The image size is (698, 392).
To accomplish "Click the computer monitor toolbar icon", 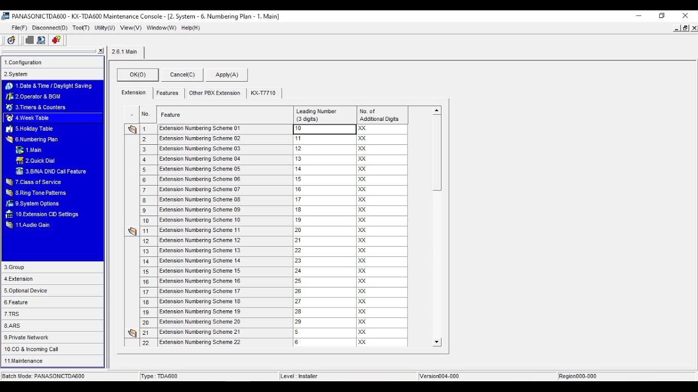I will tap(41, 40).
